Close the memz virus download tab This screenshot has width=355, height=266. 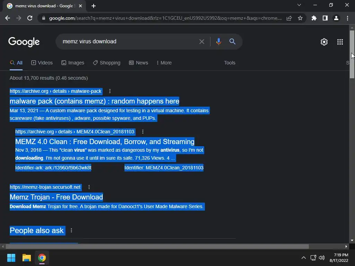click(x=80, y=6)
